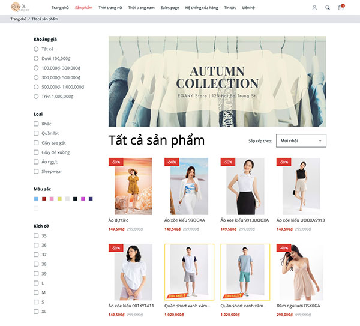Open 'Sản phẩm' menu item
360x326 pixels.
point(83,8)
